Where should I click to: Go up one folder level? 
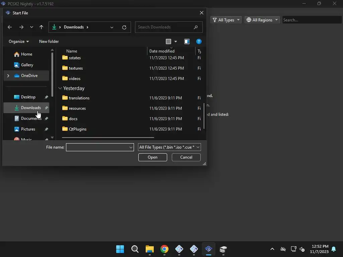pyautogui.click(x=41, y=27)
